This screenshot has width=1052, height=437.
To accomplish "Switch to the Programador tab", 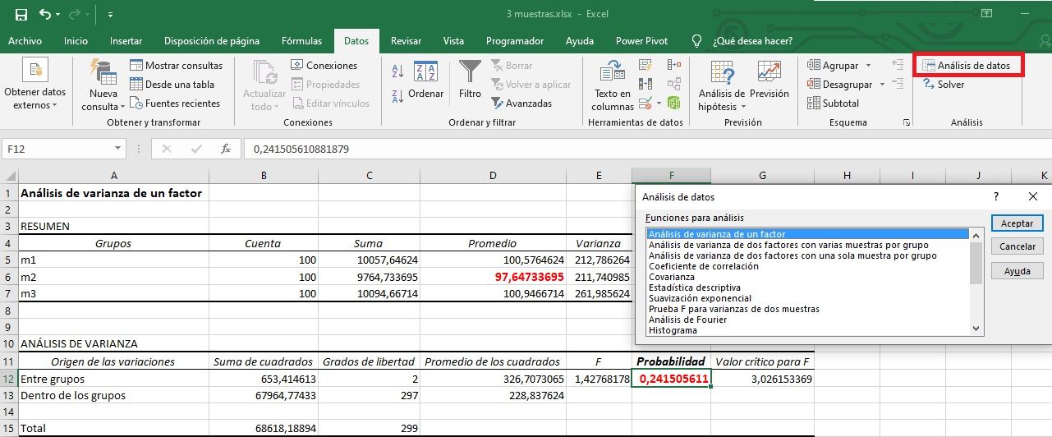I will point(515,40).
